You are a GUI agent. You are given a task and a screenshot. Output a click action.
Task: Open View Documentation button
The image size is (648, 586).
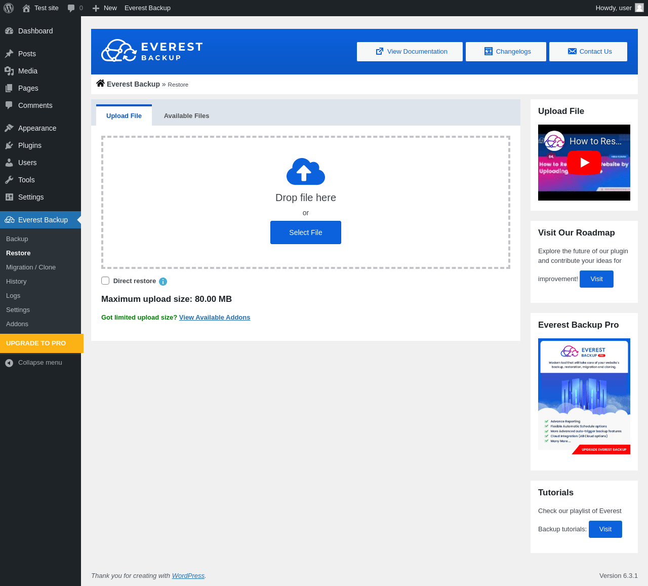click(x=410, y=52)
